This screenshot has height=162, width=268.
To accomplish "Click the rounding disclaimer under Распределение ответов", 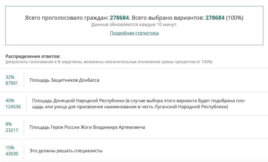I will pyautogui.click(x=109, y=62).
